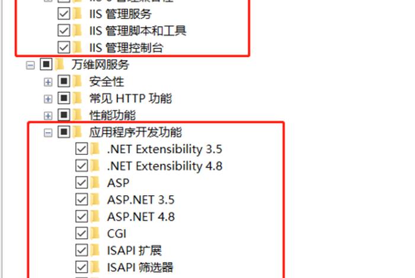415x278 pixels.
Task: Uncheck the ISAPI 筛选器 checkbox
Action: [82, 267]
